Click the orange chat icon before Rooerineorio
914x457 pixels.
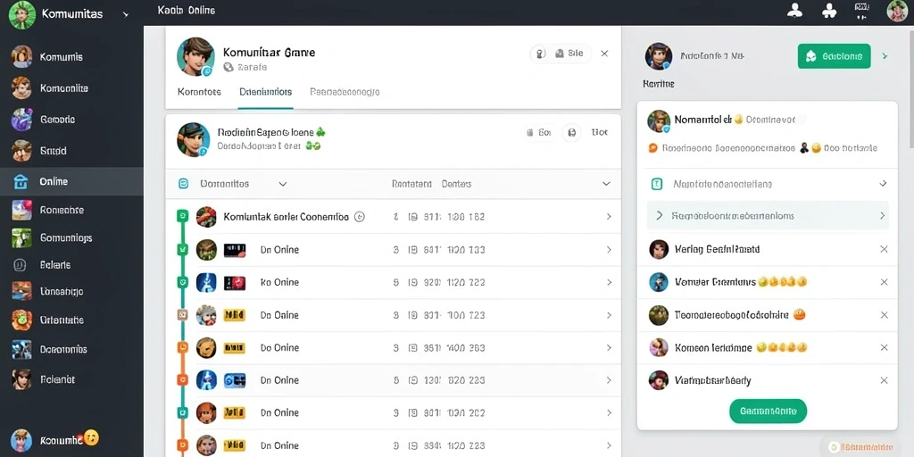[653, 149]
